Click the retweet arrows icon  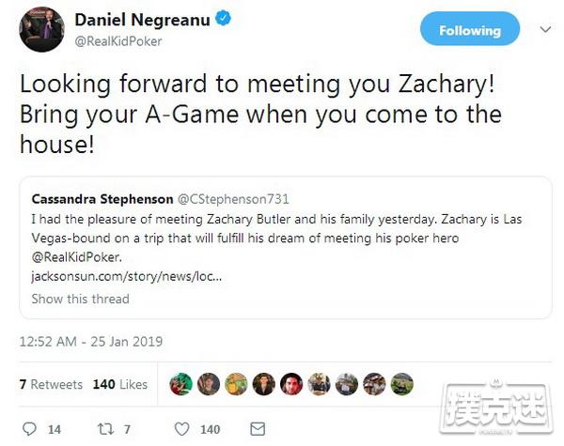point(105,429)
